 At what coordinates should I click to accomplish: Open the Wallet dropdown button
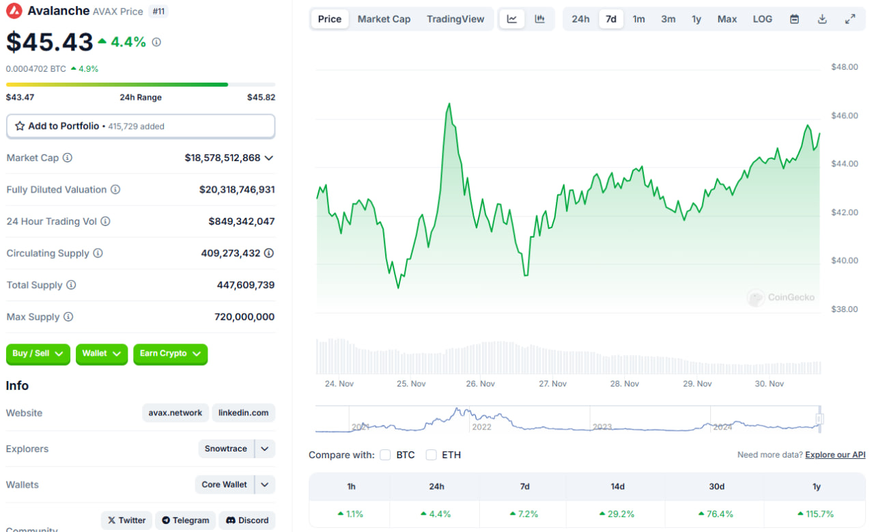[x=102, y=354]
